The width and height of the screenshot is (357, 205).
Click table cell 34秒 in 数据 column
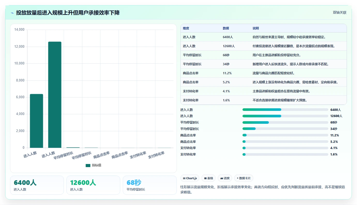tap(226, 64)
